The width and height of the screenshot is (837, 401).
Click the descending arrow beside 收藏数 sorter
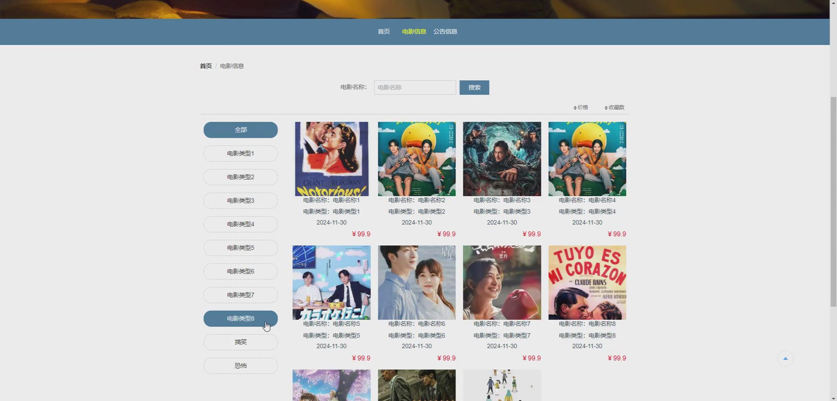(x=606, y=109)
